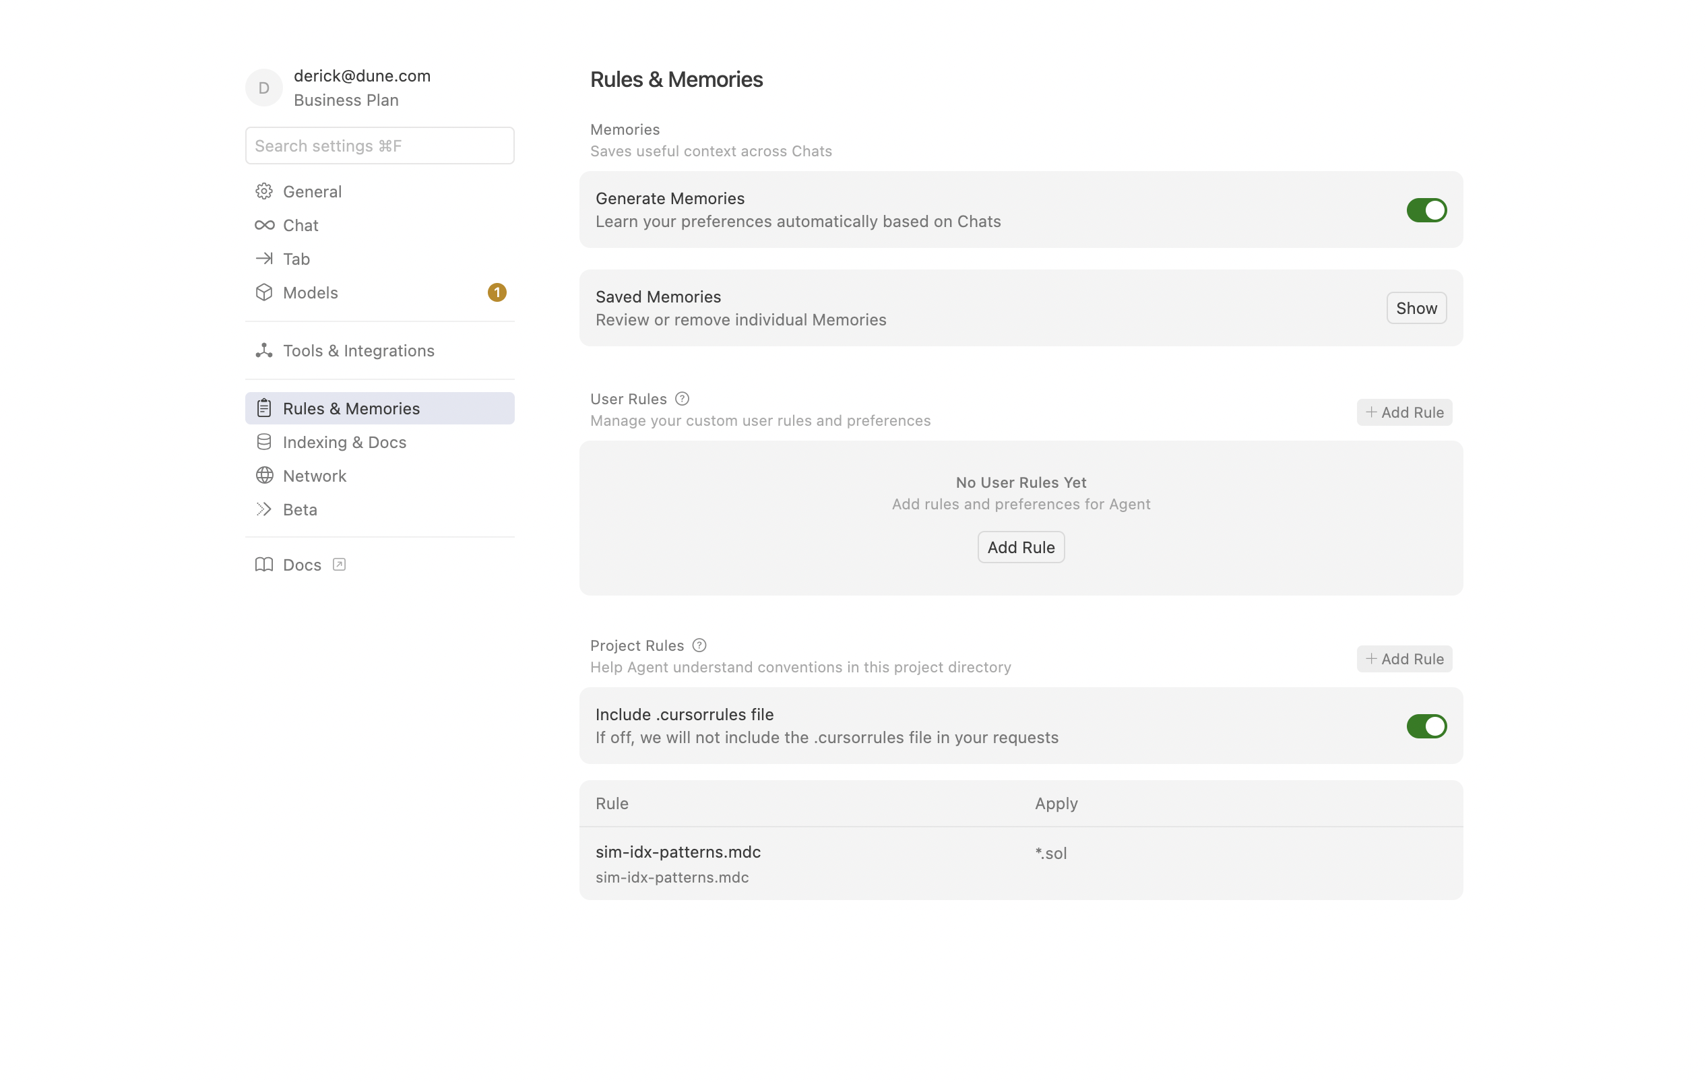Click the Indexing & Docs database icon
Image resolution: width=1706 pixels, height=1082 pixels.
coord(263,442)
